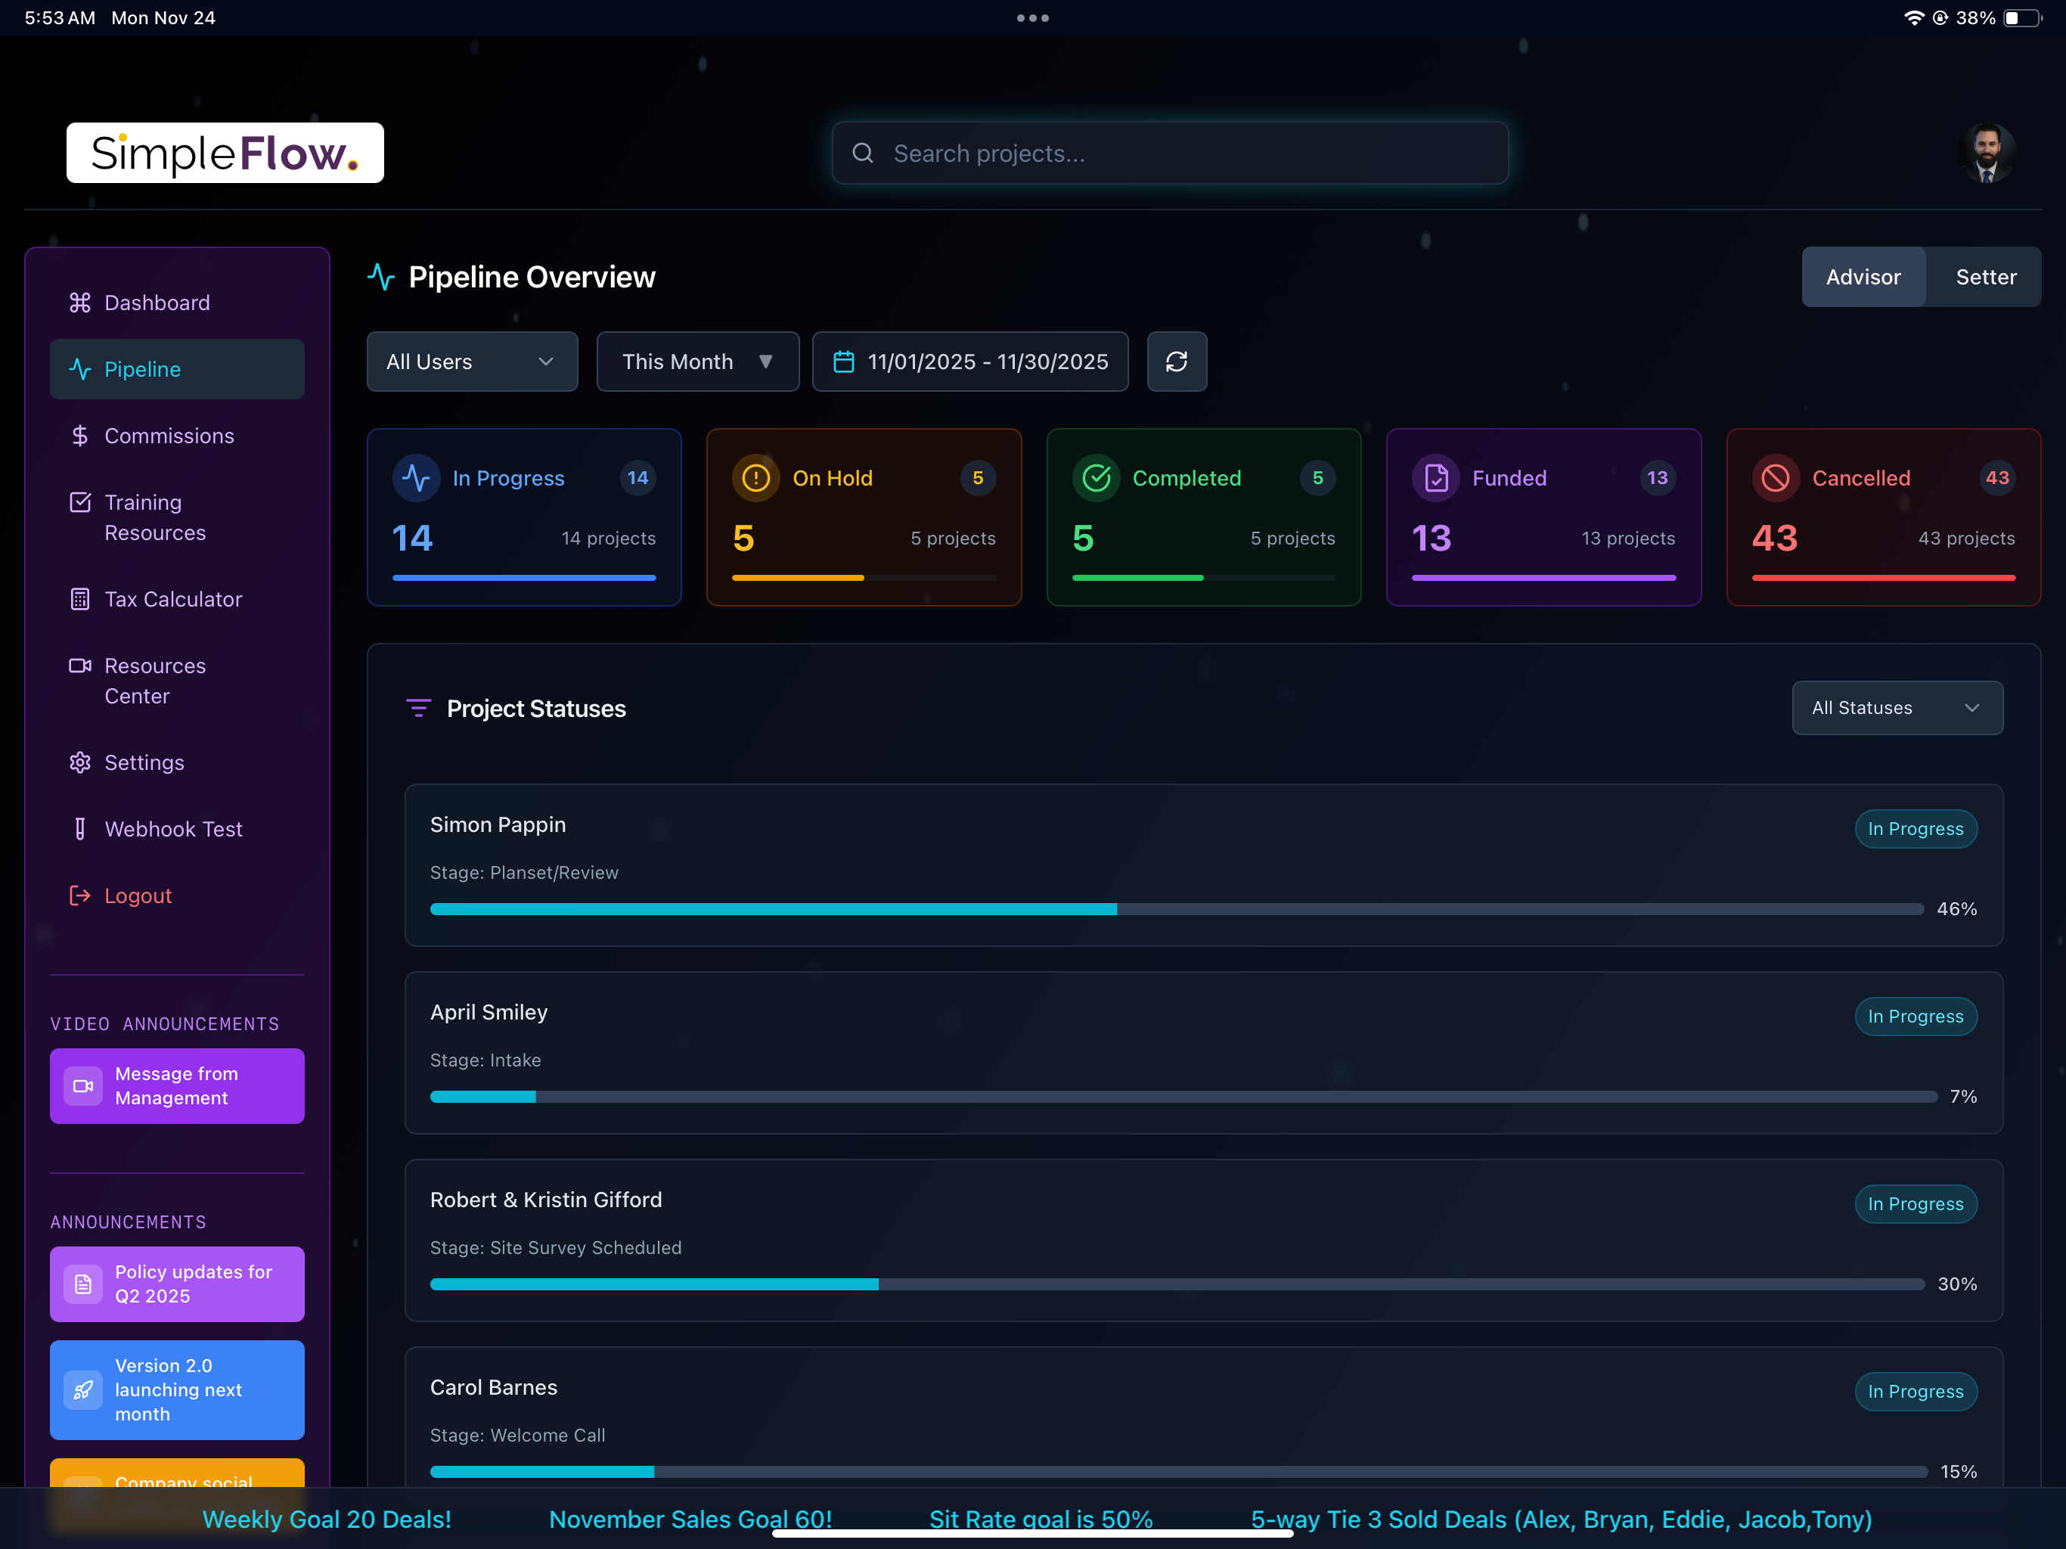
Task: Select Commissions menu item
Action: click(x=176, y=436)
